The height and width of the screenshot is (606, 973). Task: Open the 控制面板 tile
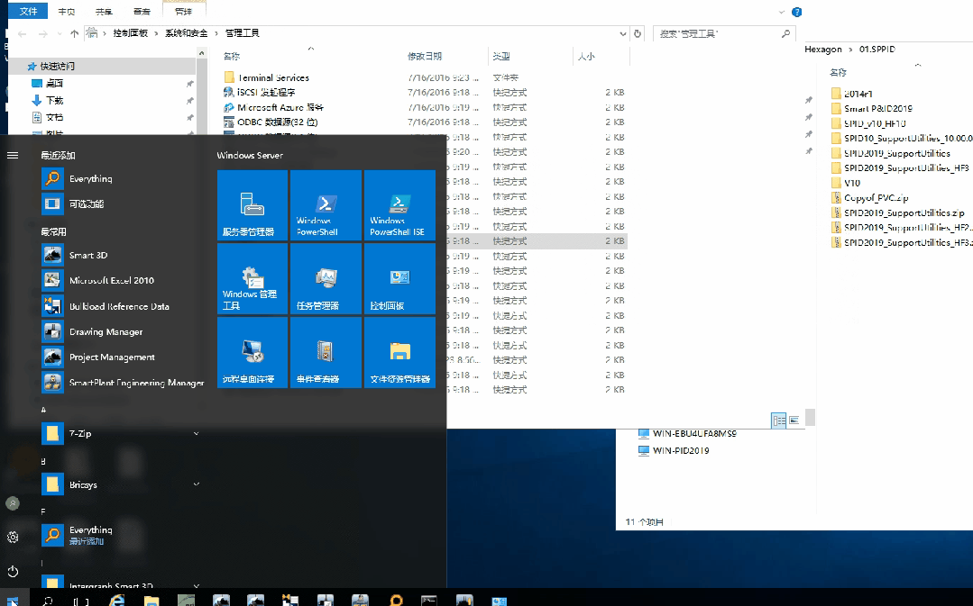[399, 279]
